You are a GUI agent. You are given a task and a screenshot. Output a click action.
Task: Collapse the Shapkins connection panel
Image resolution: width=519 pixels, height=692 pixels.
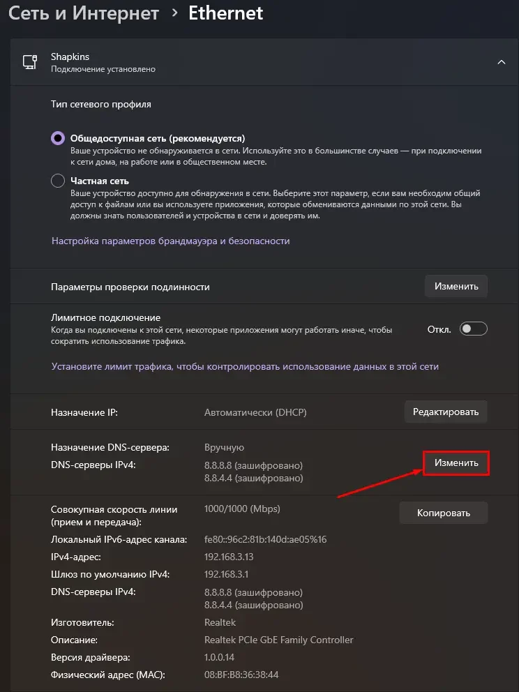pos(502,61)
